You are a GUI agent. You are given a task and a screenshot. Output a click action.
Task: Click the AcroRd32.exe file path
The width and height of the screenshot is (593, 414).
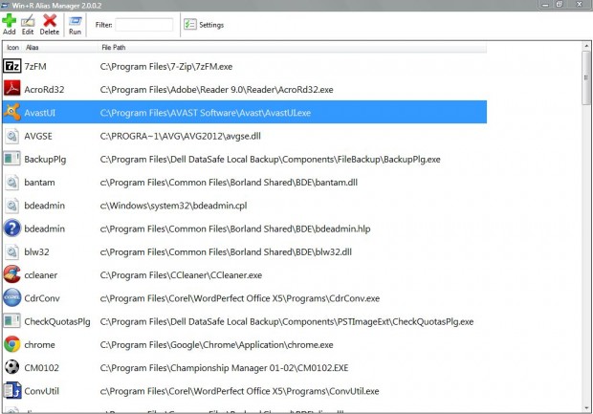click(x=216, y=90)
